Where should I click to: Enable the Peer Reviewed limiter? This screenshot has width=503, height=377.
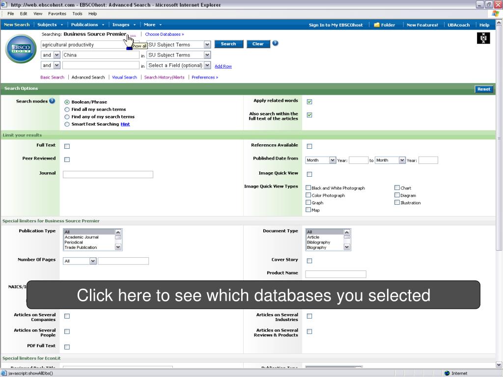click(67, 160)
